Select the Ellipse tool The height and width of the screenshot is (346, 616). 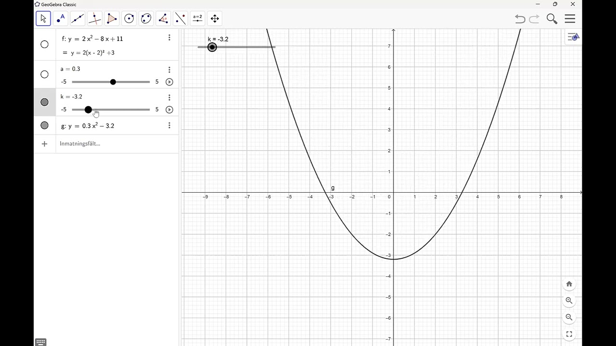pos(146,19)
